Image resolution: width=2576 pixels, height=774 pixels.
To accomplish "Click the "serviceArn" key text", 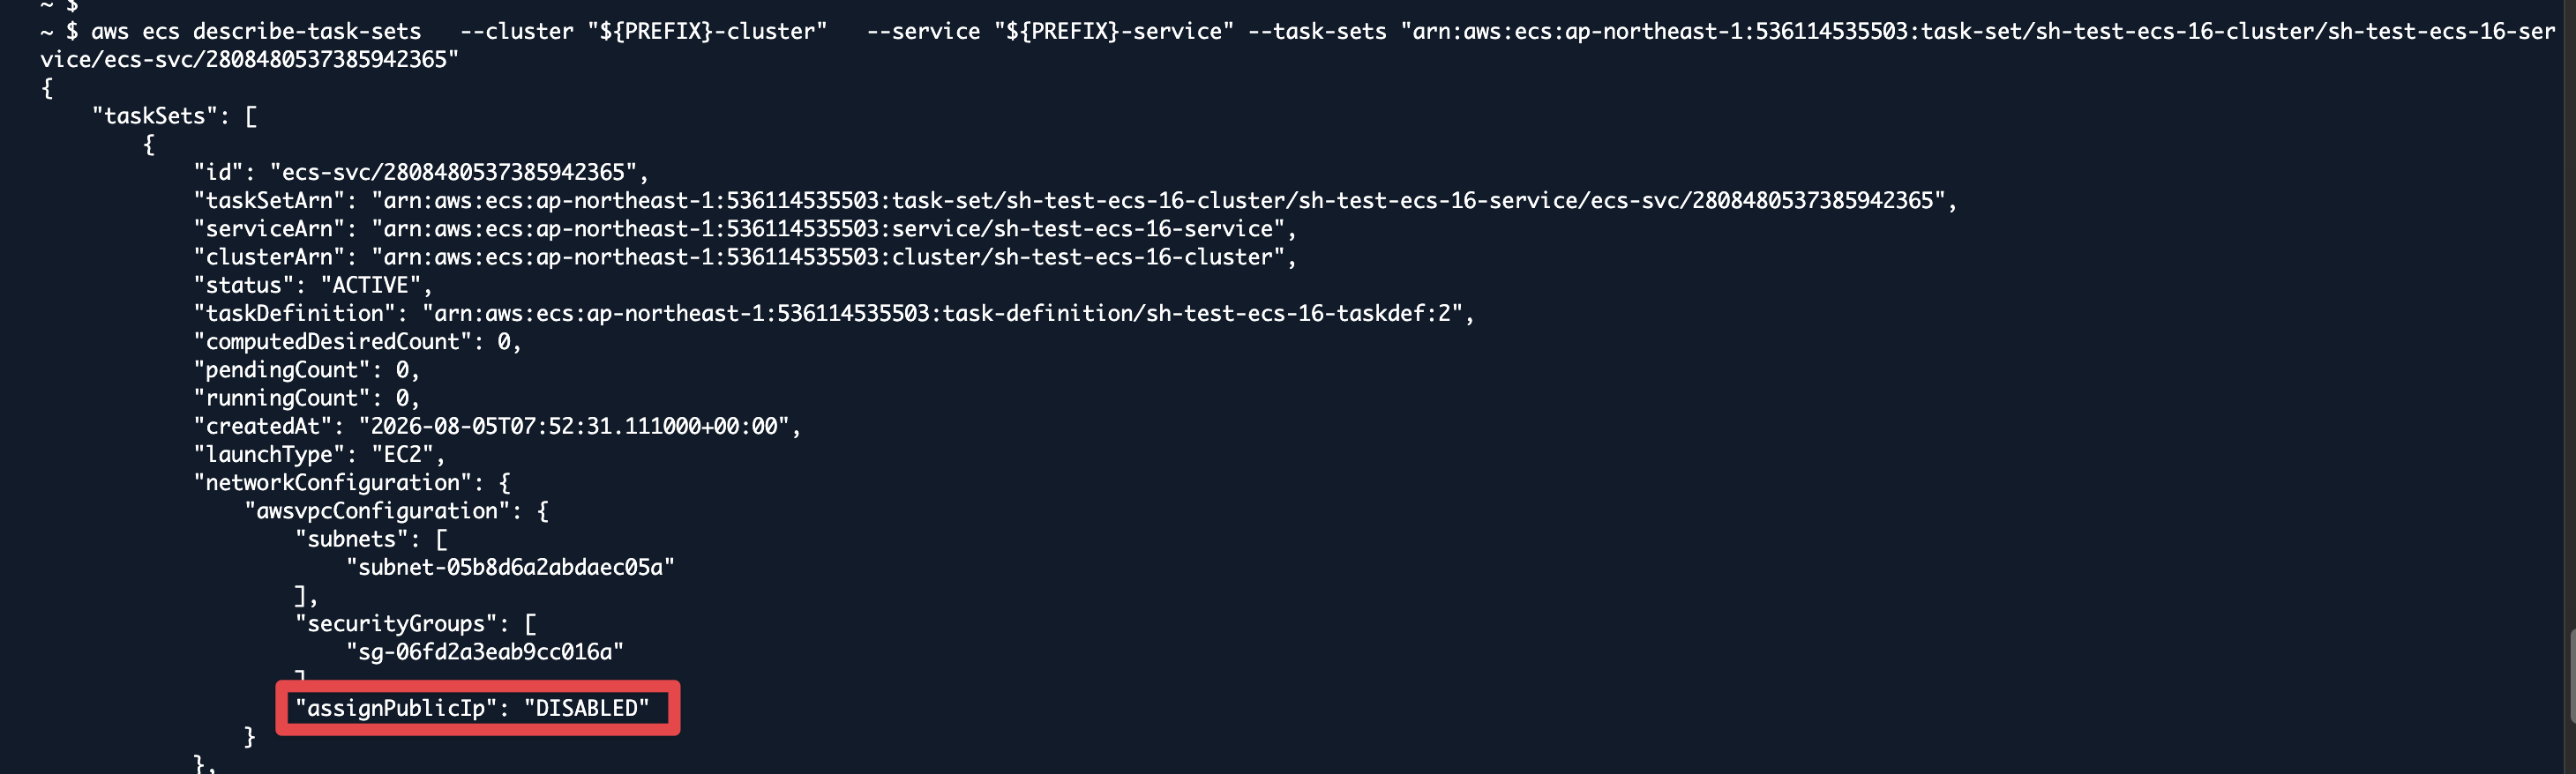I will point(269,228).
